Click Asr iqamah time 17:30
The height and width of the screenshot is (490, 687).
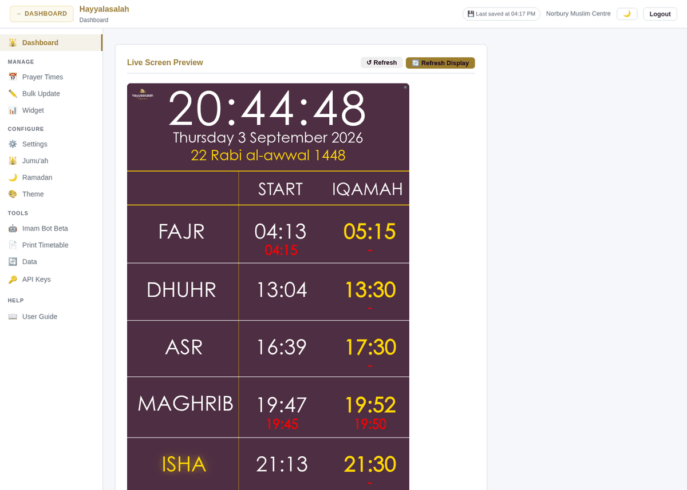point(370,347)
